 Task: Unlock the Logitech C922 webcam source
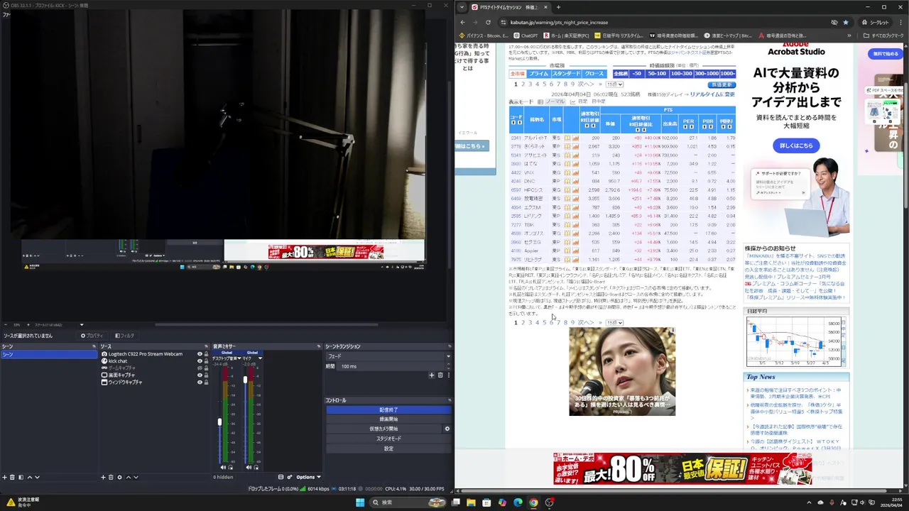(207, 353)
